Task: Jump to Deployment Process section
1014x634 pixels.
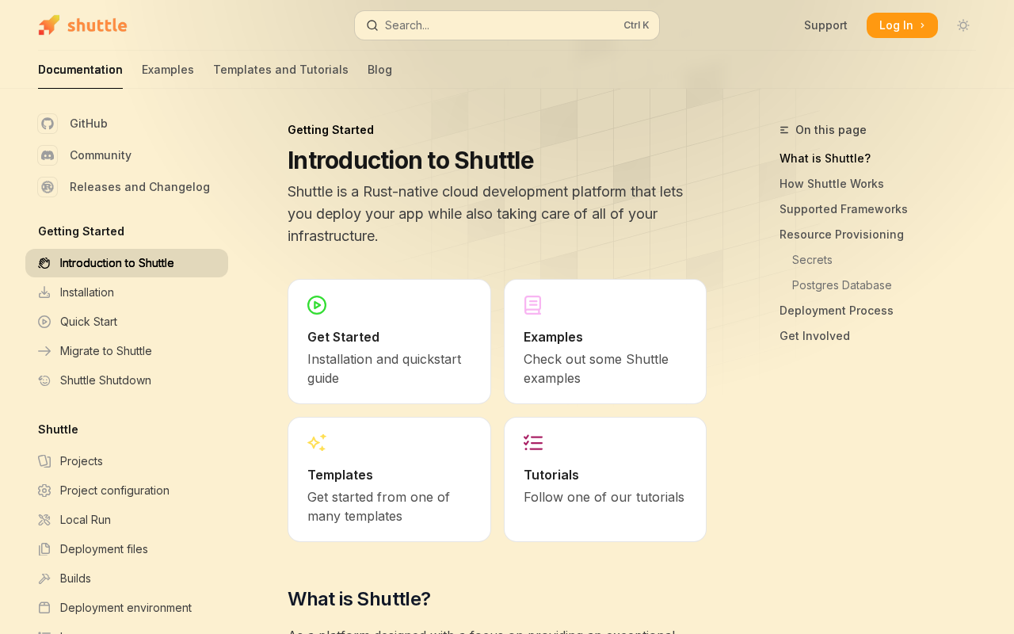Action: [x=837, y=311]
